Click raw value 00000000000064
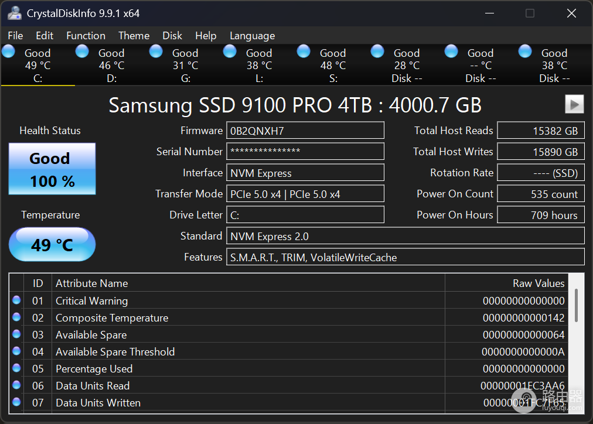This screenshot has height=424, width=593. click(x=523, y=335)
